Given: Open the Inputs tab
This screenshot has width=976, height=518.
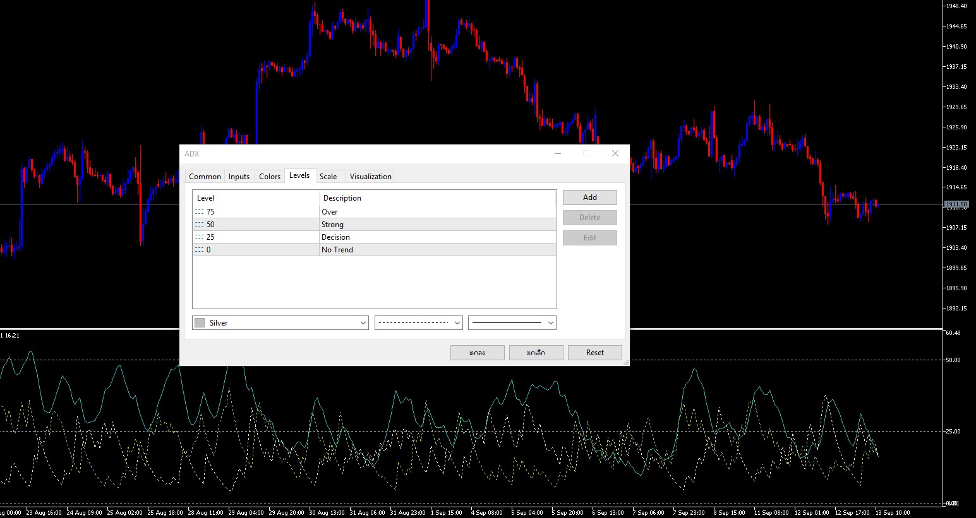Looking at the screenshot, I should (x=239, y=177).
